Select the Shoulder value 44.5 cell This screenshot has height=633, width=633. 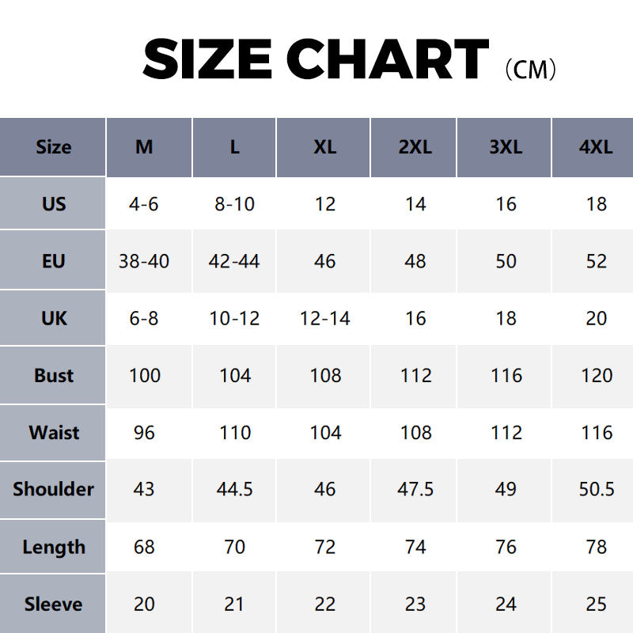click(234, 489)
